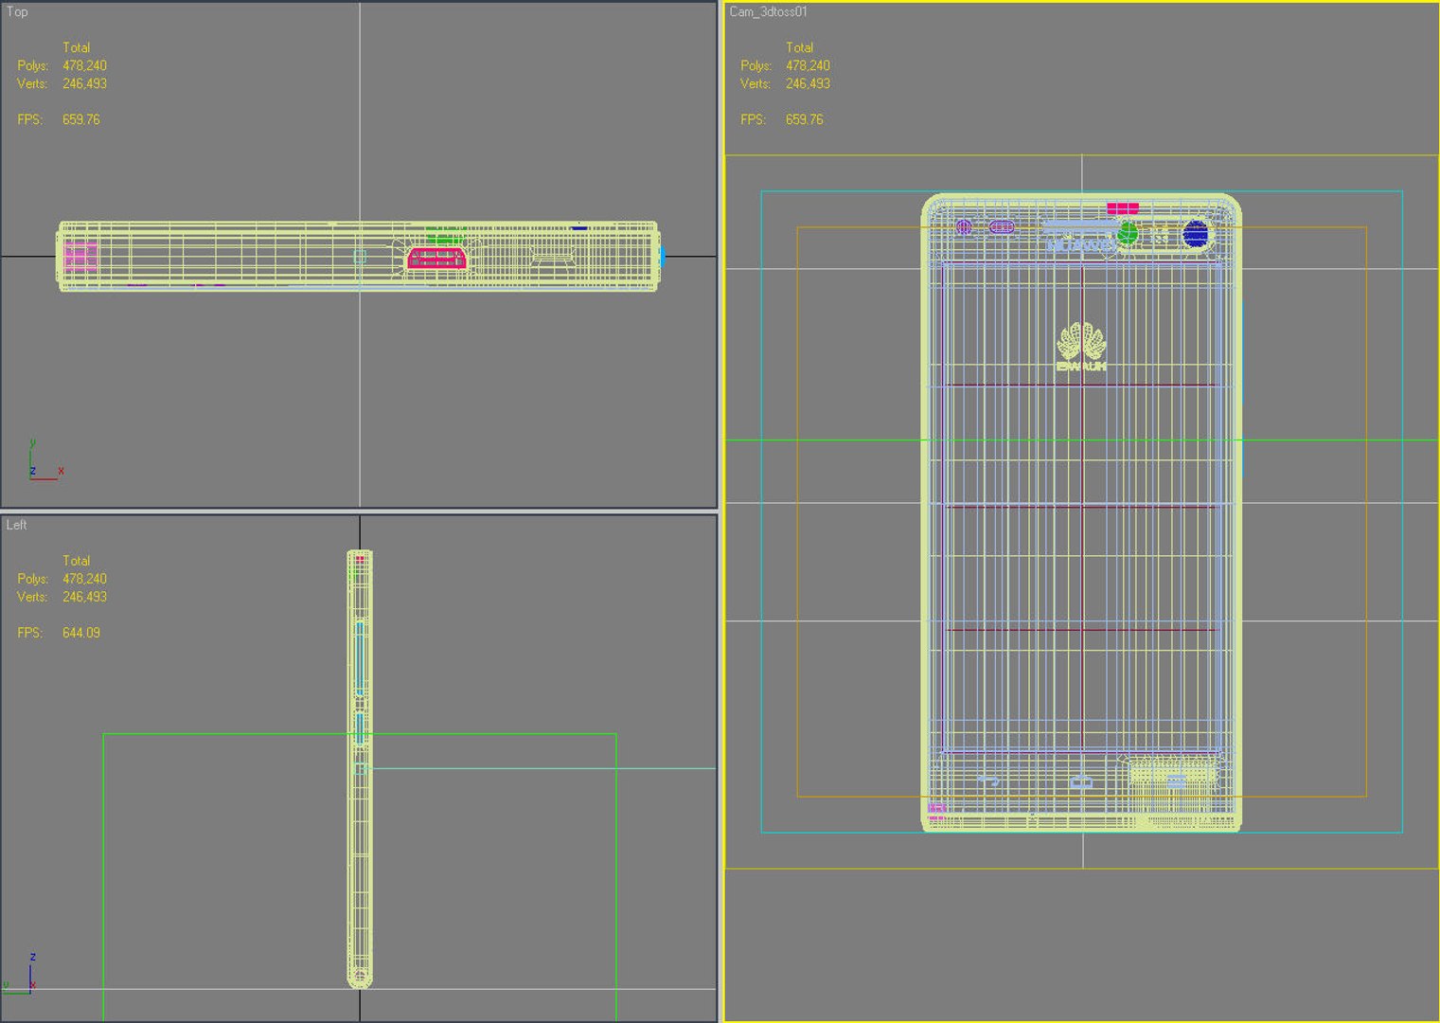Open the Left viewport label menu
Screen dimensions: 1440x1023
[x=17, y=525]
